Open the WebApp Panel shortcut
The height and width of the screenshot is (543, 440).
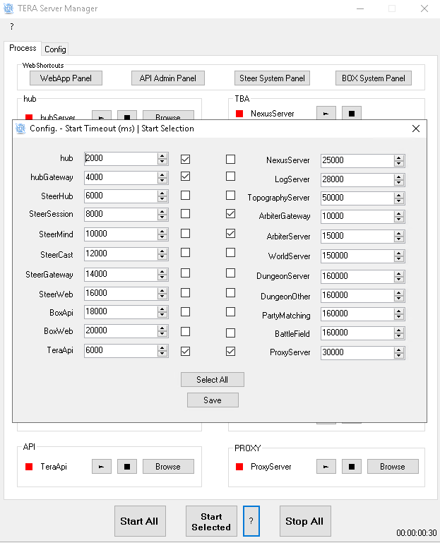click(66, 78)
